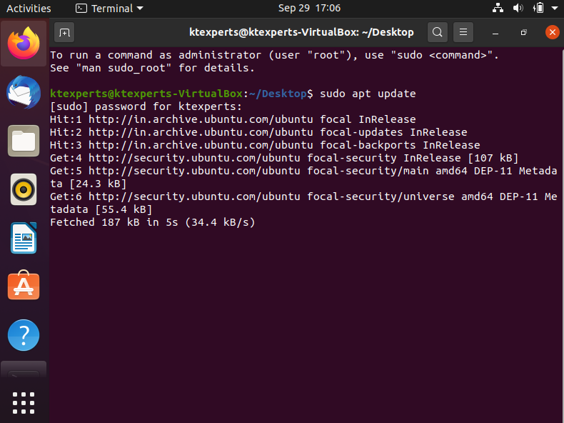Open Ubuntu Software store
The height and width of the screenshot is (423, 564).
24,285
